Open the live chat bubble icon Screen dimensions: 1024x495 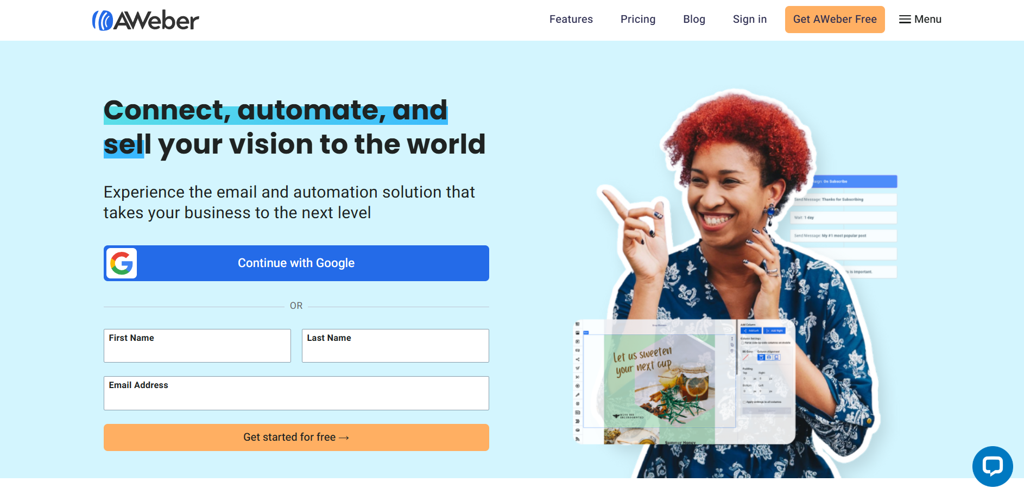click(x=993, y=466)
